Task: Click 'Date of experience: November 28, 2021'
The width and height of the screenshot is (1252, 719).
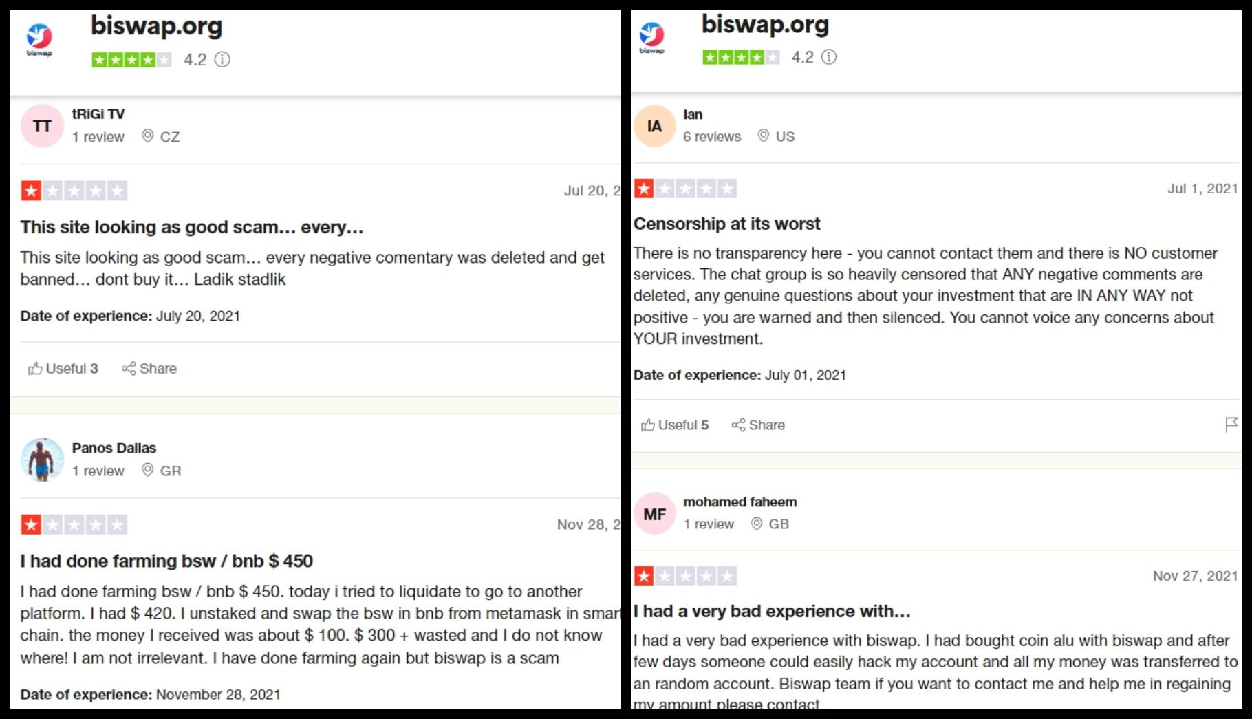Action: coord(151,695)
